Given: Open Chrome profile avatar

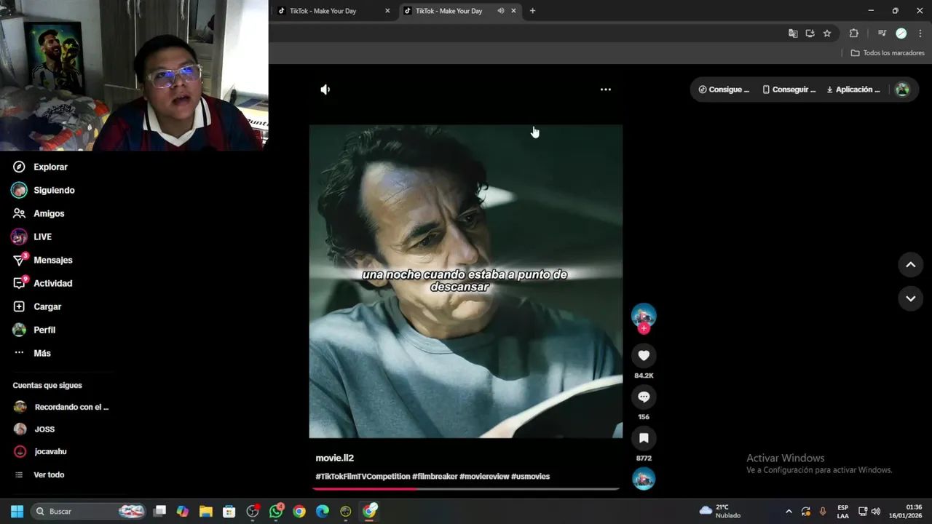Looking at the screenshot, I should click(x=901, y=33).
